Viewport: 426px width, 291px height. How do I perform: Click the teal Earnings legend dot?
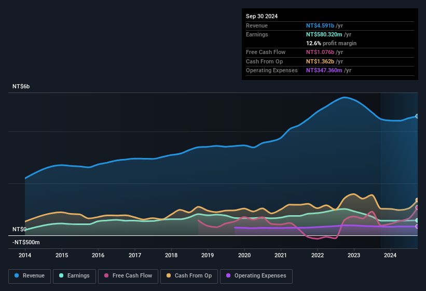62,275
